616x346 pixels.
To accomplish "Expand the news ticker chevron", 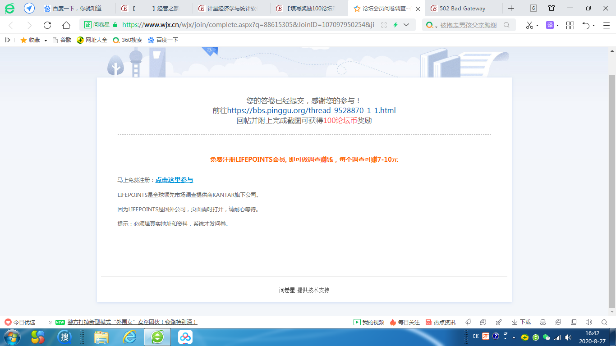I will (50, 323).
